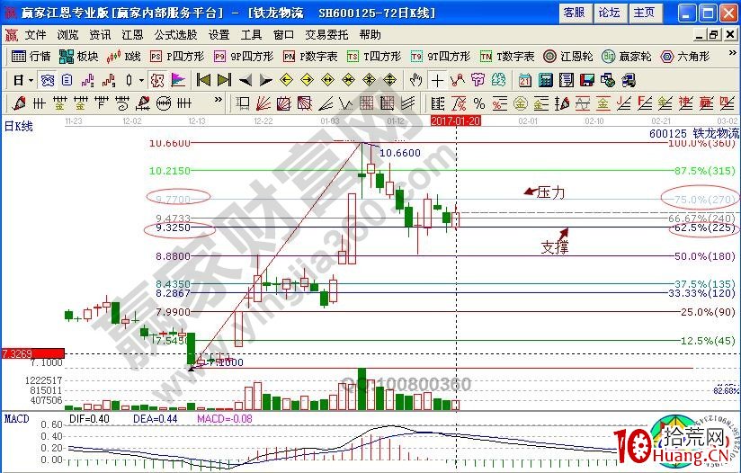Image resolution: width=741 pixels, height=473 pixels.
Task: Click the document list icon
Action: coord(67,80)
